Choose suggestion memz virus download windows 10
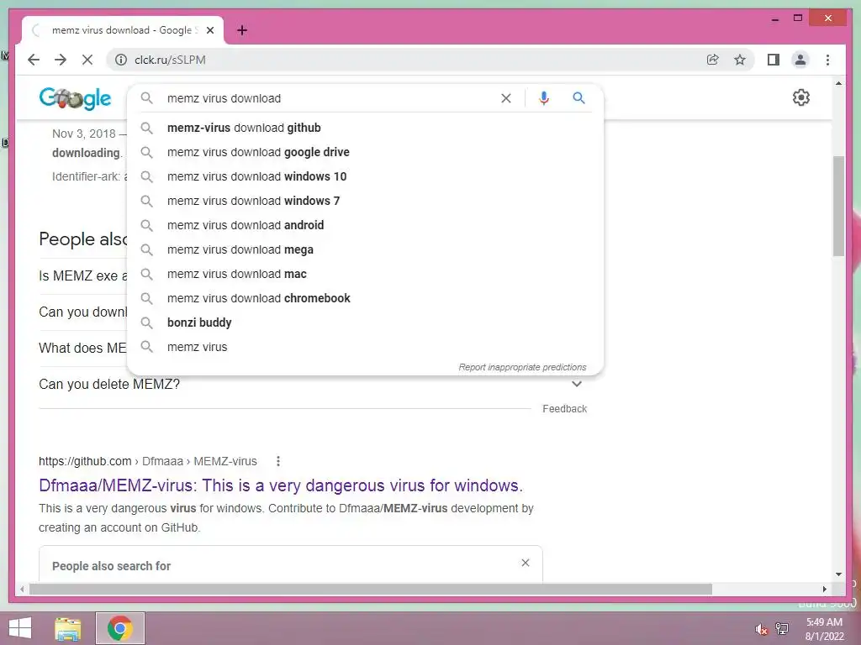Image resolution: width=861 pixels, height=645 pixels. 365,176
